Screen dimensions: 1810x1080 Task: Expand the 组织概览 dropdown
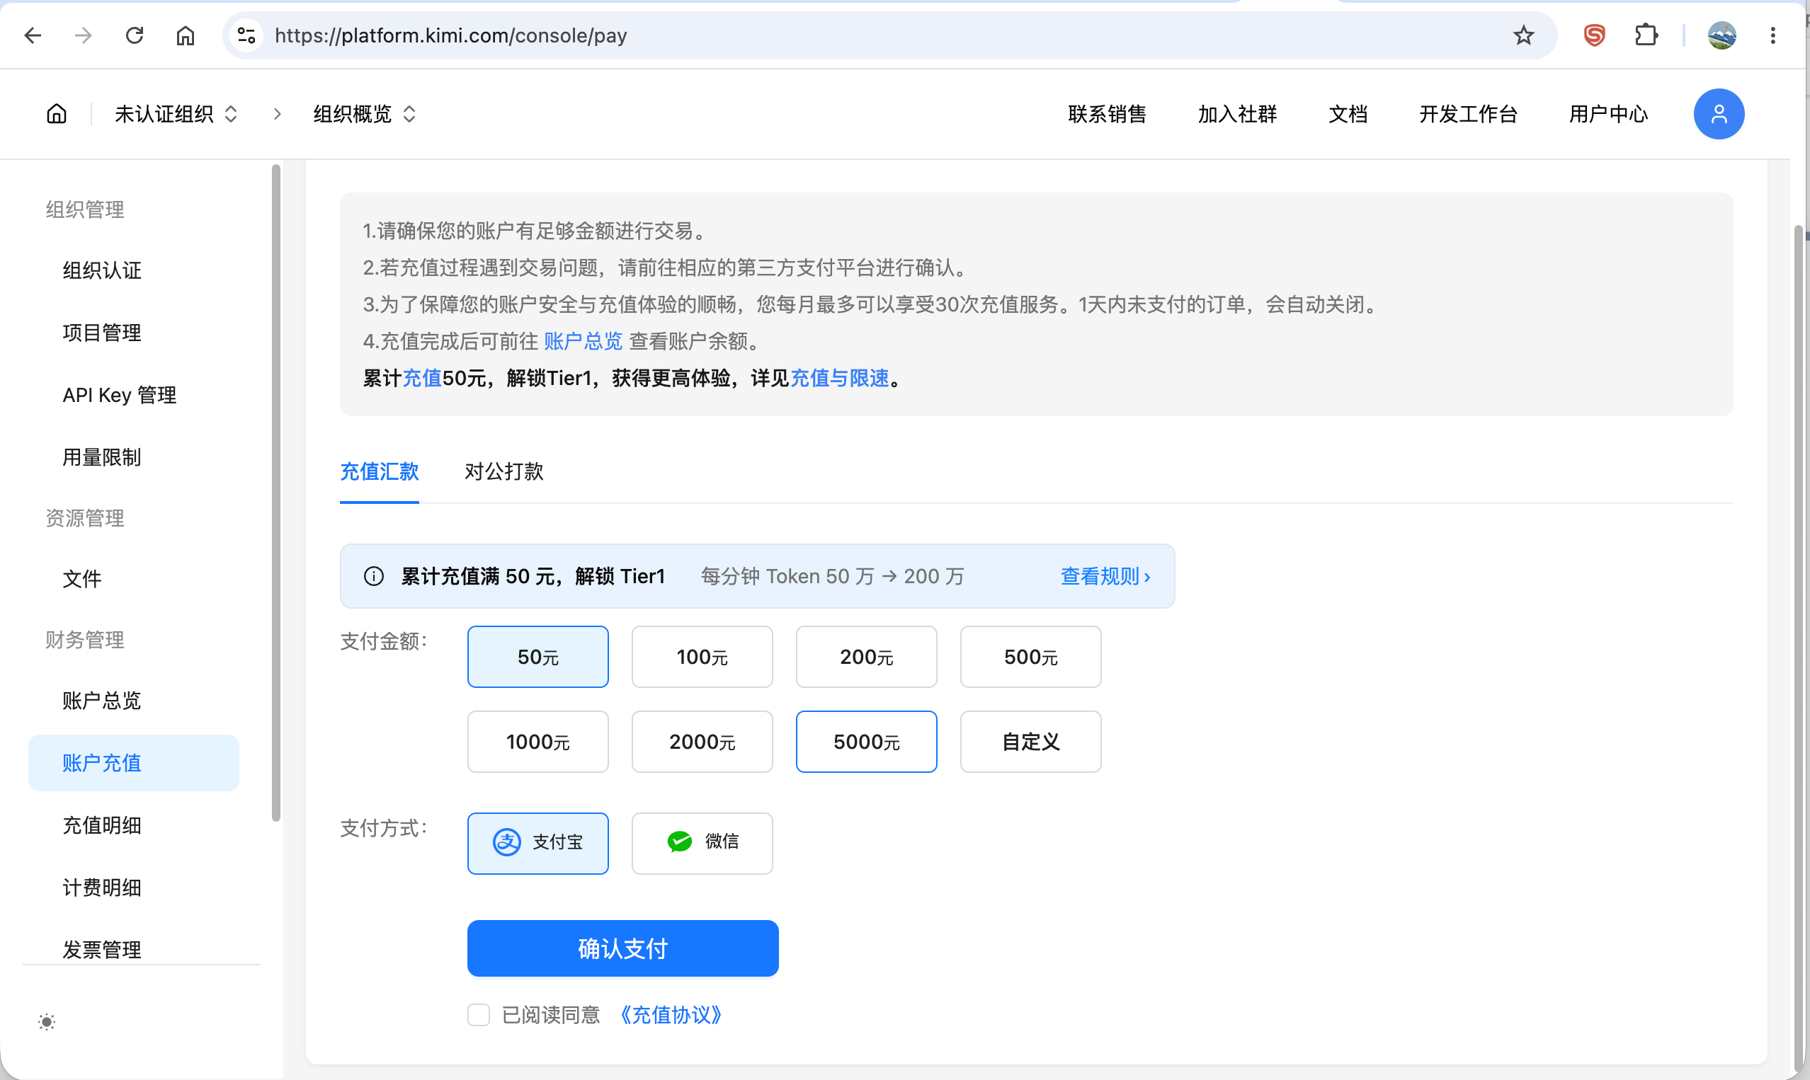364,113
